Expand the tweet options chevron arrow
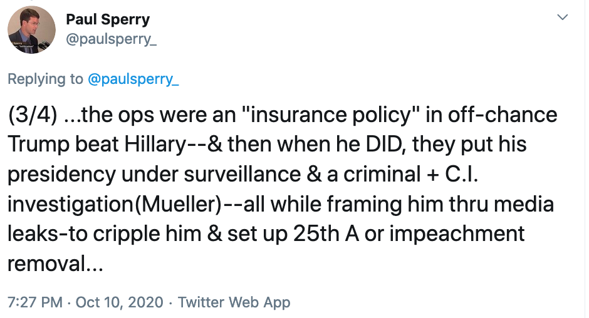The height and width of the screenshot is (318, 589). click(x=562, y=18)
